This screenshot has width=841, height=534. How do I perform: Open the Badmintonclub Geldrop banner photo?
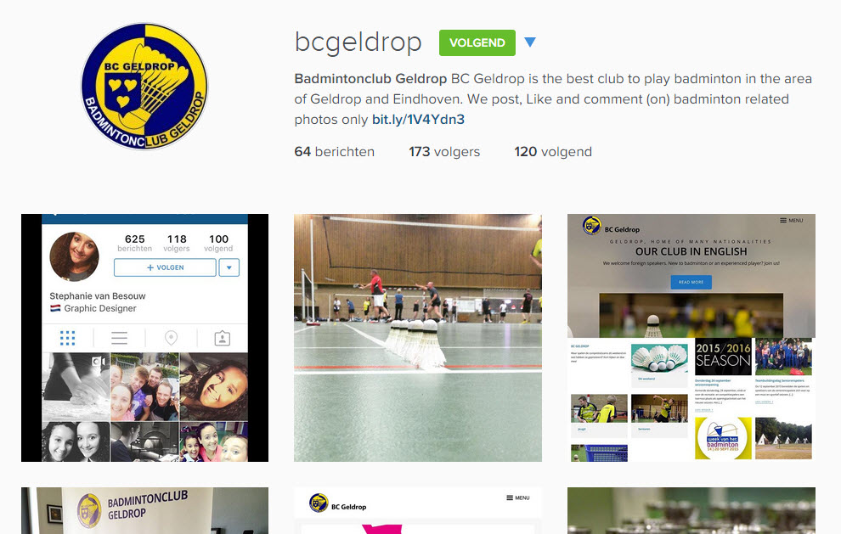tap(144, 510)
